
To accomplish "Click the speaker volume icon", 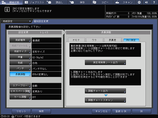I will (146, 2).
